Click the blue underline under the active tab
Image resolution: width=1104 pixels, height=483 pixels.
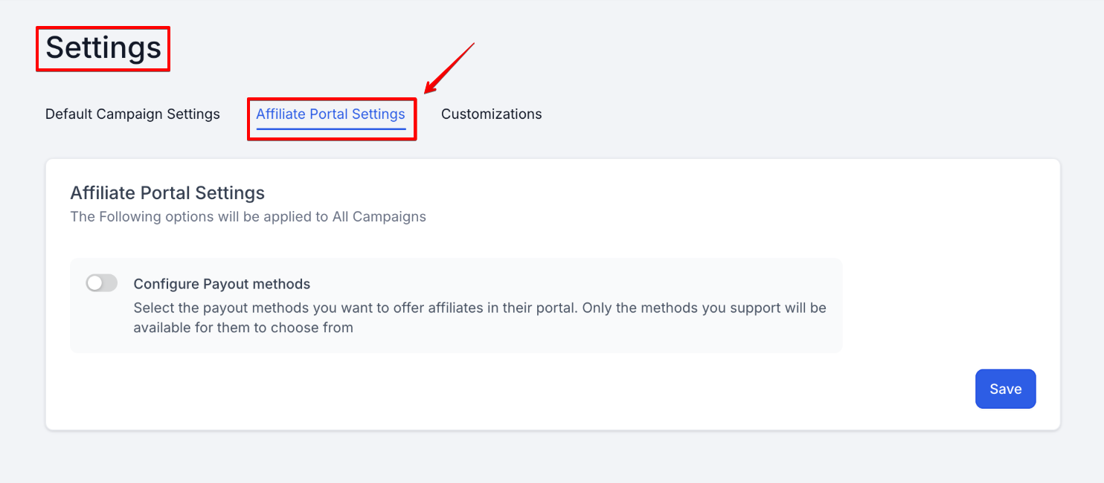330,129
